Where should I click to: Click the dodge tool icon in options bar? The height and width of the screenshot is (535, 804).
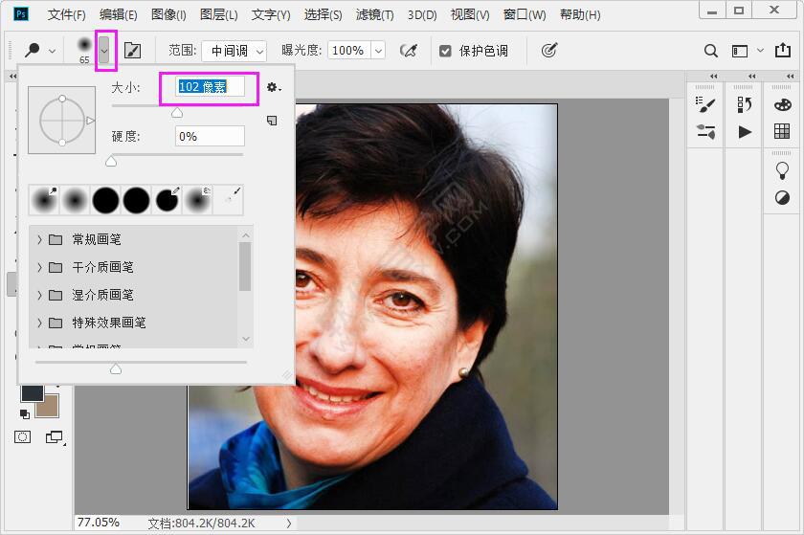click(33, 50)
